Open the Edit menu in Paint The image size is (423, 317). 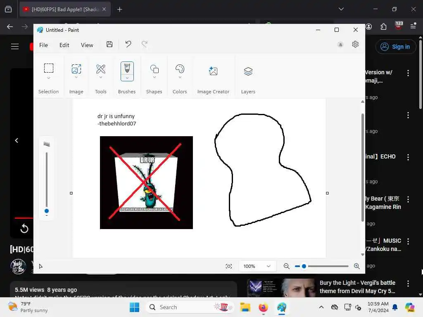(64, 45)
